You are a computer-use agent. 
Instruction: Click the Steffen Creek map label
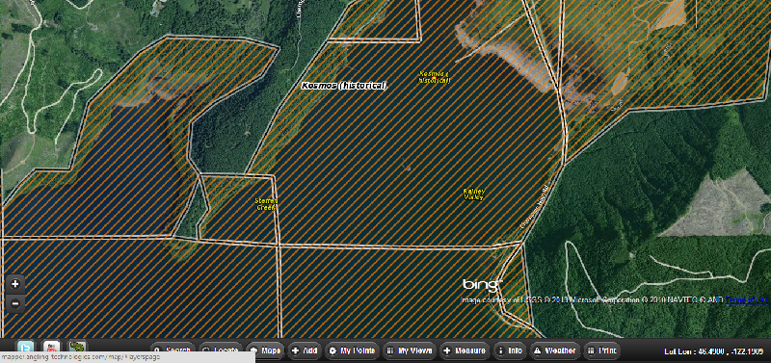(266, 204)
